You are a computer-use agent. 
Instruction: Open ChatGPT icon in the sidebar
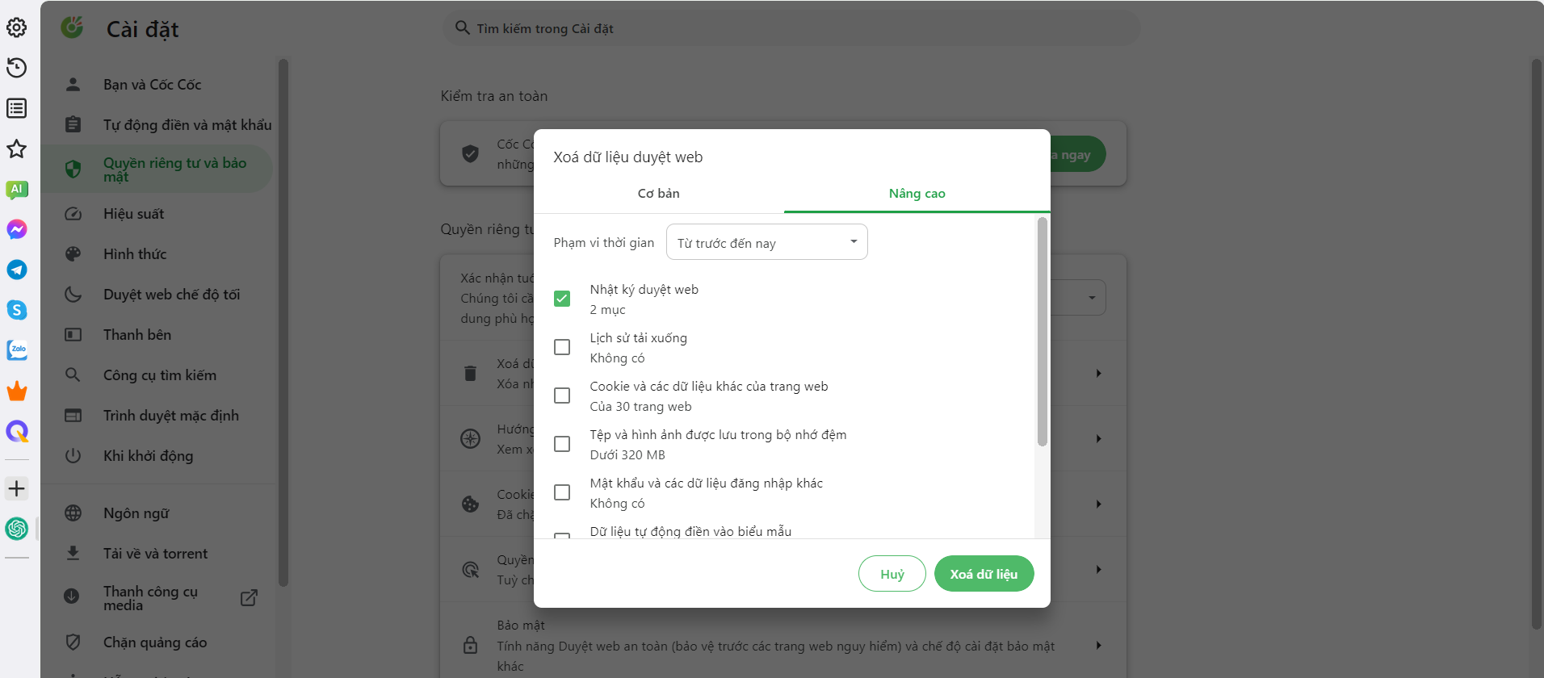[x=16, y=529]
